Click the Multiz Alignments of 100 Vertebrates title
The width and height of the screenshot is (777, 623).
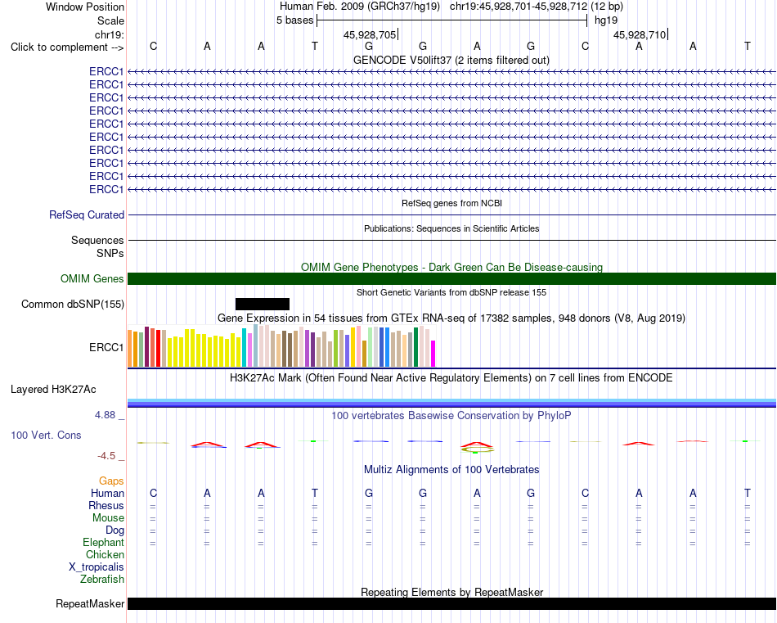pyautogui.click(x=451, y=469)
